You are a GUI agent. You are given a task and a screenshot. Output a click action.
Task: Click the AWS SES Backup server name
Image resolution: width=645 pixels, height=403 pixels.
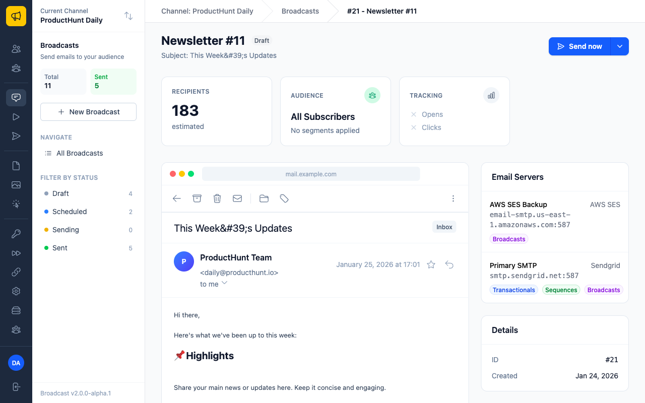click(x=519, y=205)
